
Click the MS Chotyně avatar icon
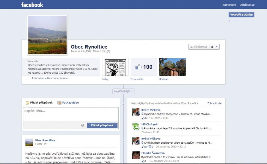click(x=136, y=127)
